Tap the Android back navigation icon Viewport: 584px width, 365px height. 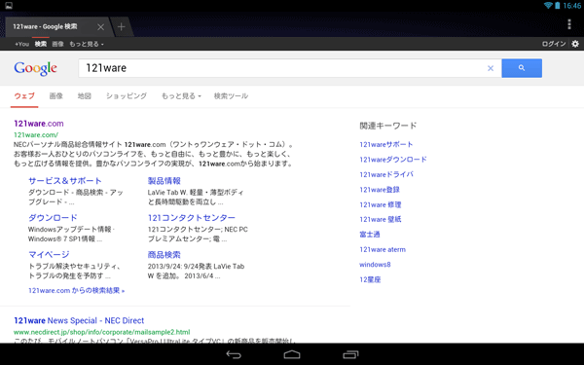[234, 354]
